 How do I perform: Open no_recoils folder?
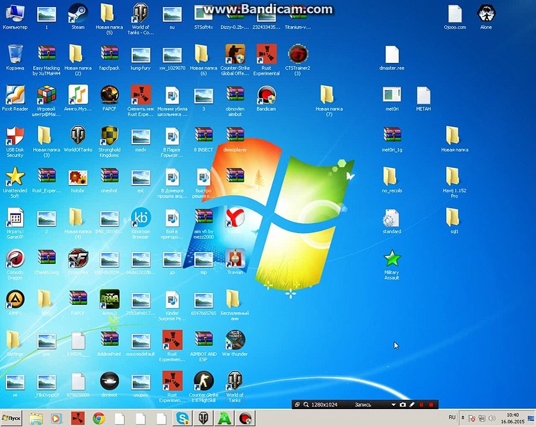click(392, 180)
